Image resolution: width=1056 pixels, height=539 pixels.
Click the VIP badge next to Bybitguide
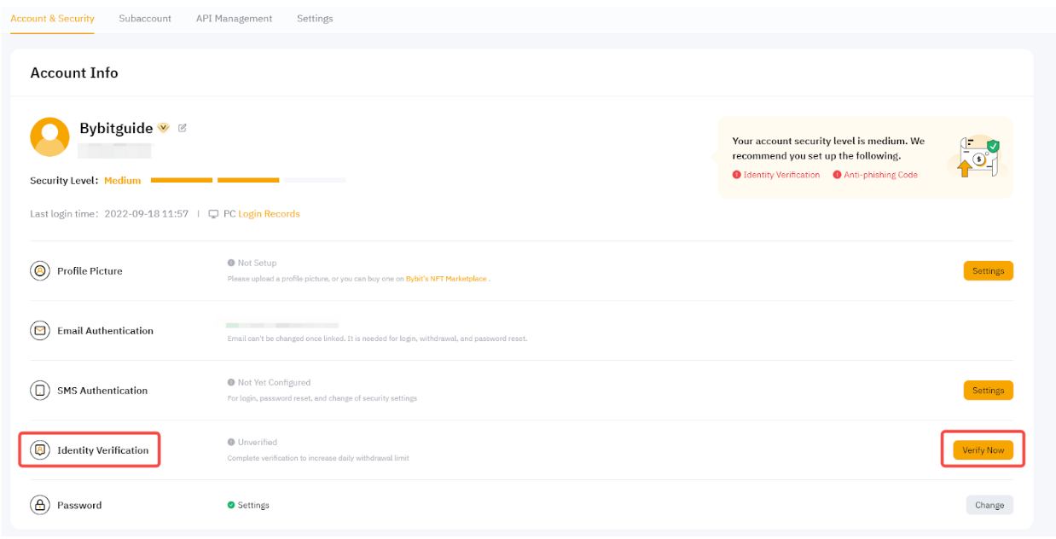[x=164, y=128]
